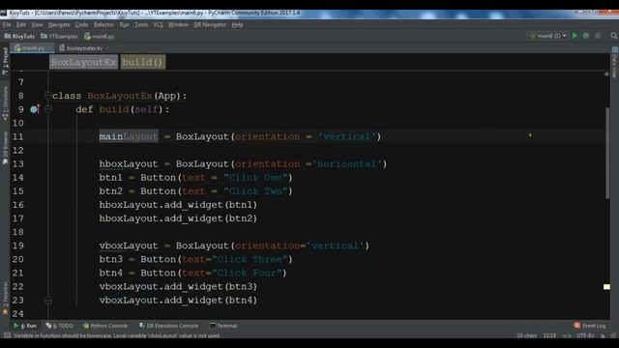Click 'Click One' string on line 14
This screenshot has height=348, width=619.
pos(255,178)
